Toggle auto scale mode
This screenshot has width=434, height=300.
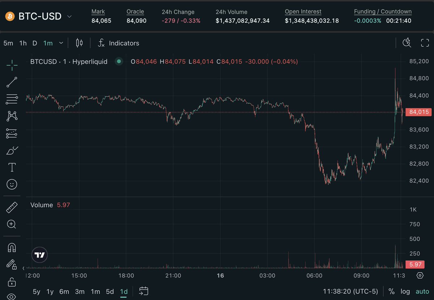pos(422,291)
